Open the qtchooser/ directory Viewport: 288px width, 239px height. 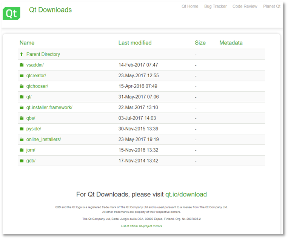[x=37, y=86]
